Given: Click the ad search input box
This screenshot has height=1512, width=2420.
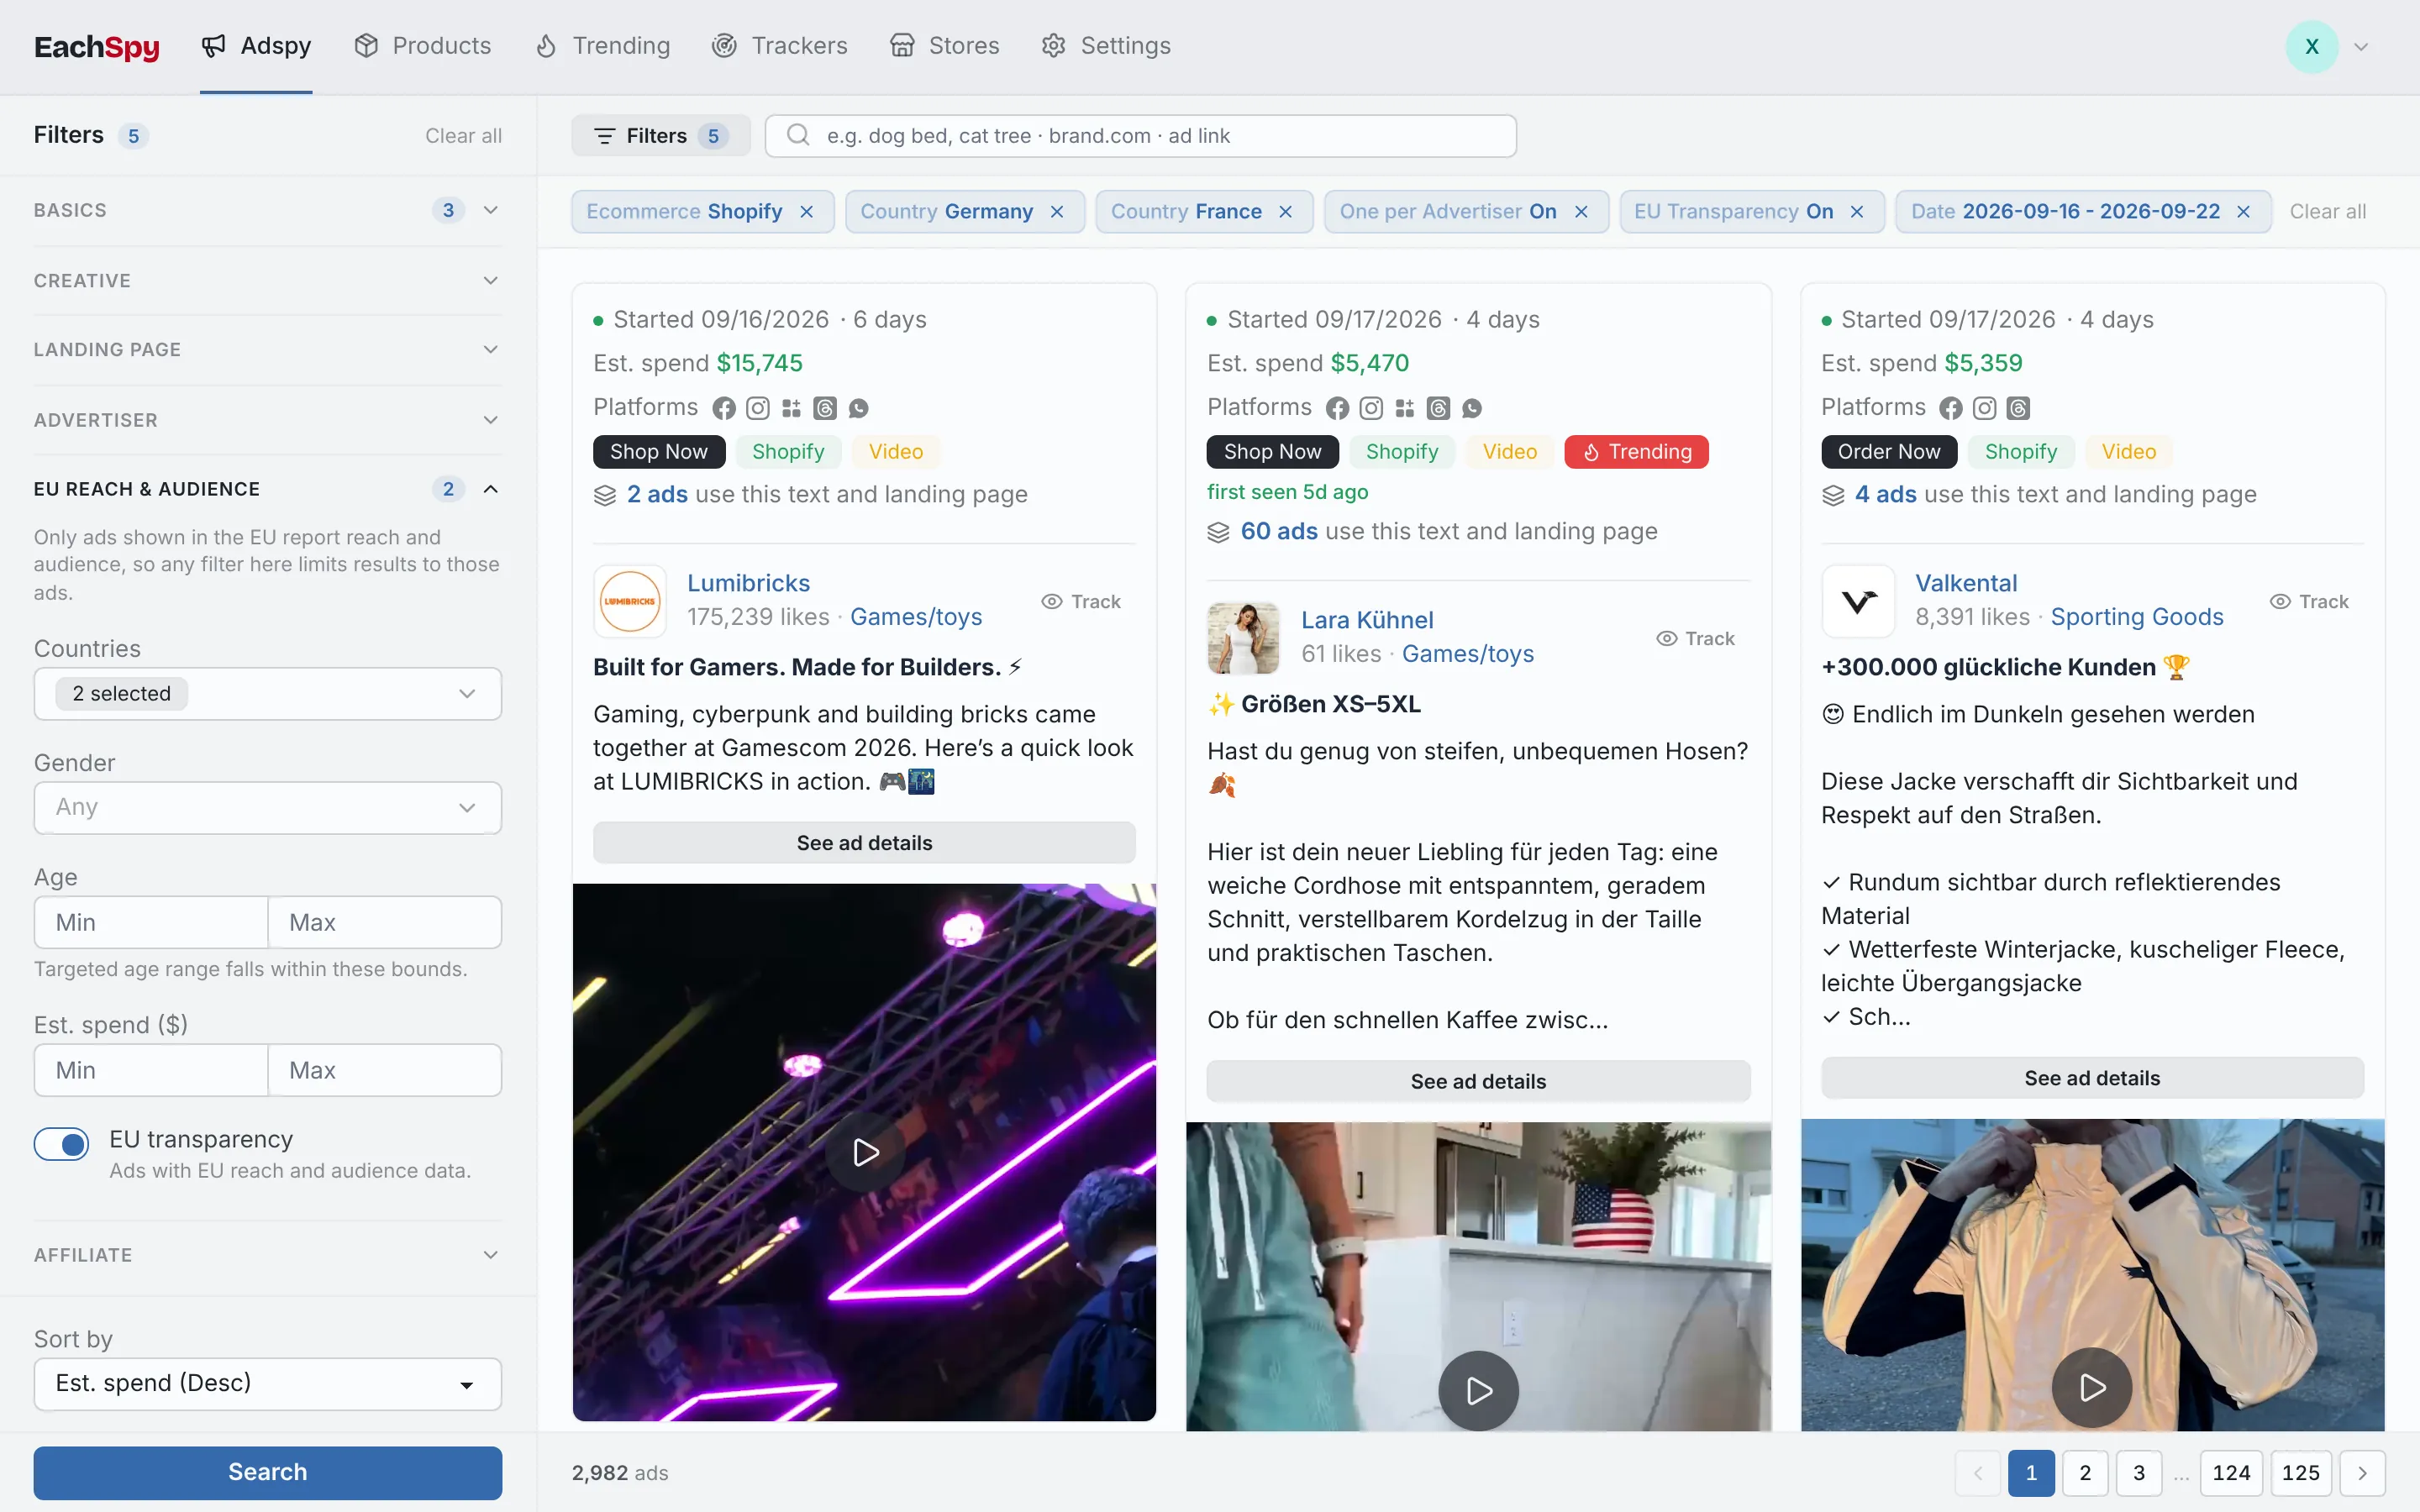Looking at the screenshot, I should pos(1140,136).
